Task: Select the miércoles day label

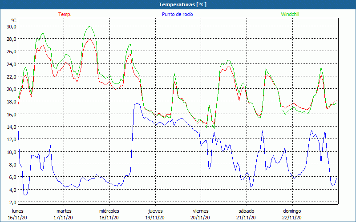Action: 109,211
